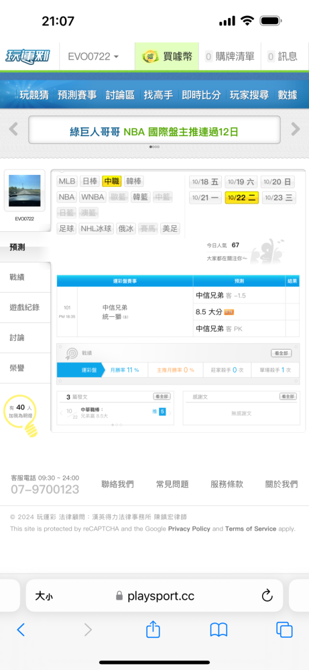Select the NBA league filter
The width and height of the screenshot is (309, 670).
(x=66, y=197)
